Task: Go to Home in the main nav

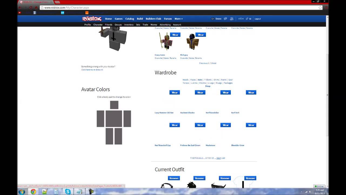Action: [108, 19]
